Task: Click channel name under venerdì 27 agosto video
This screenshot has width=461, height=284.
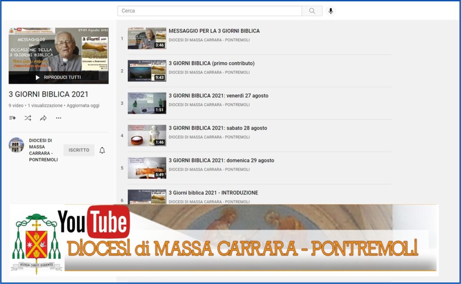Action: click(x=209, y=105)
